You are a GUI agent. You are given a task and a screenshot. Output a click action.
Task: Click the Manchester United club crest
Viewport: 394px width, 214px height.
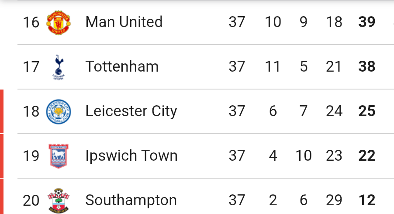click(x=58, y=22)
